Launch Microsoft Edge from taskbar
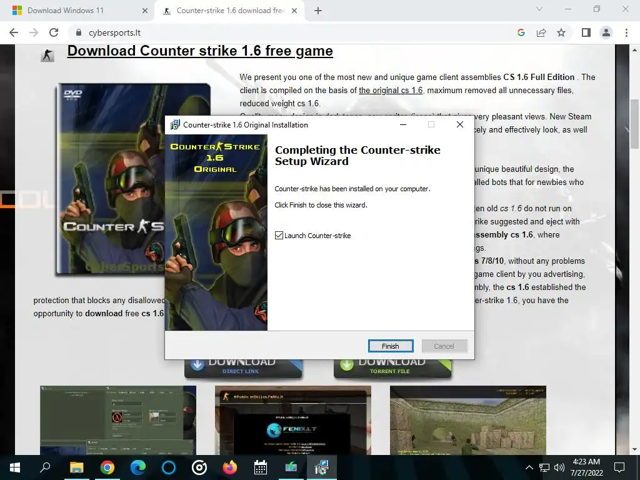This screenshot has width=640, height=480. click(x=138, y=467)
